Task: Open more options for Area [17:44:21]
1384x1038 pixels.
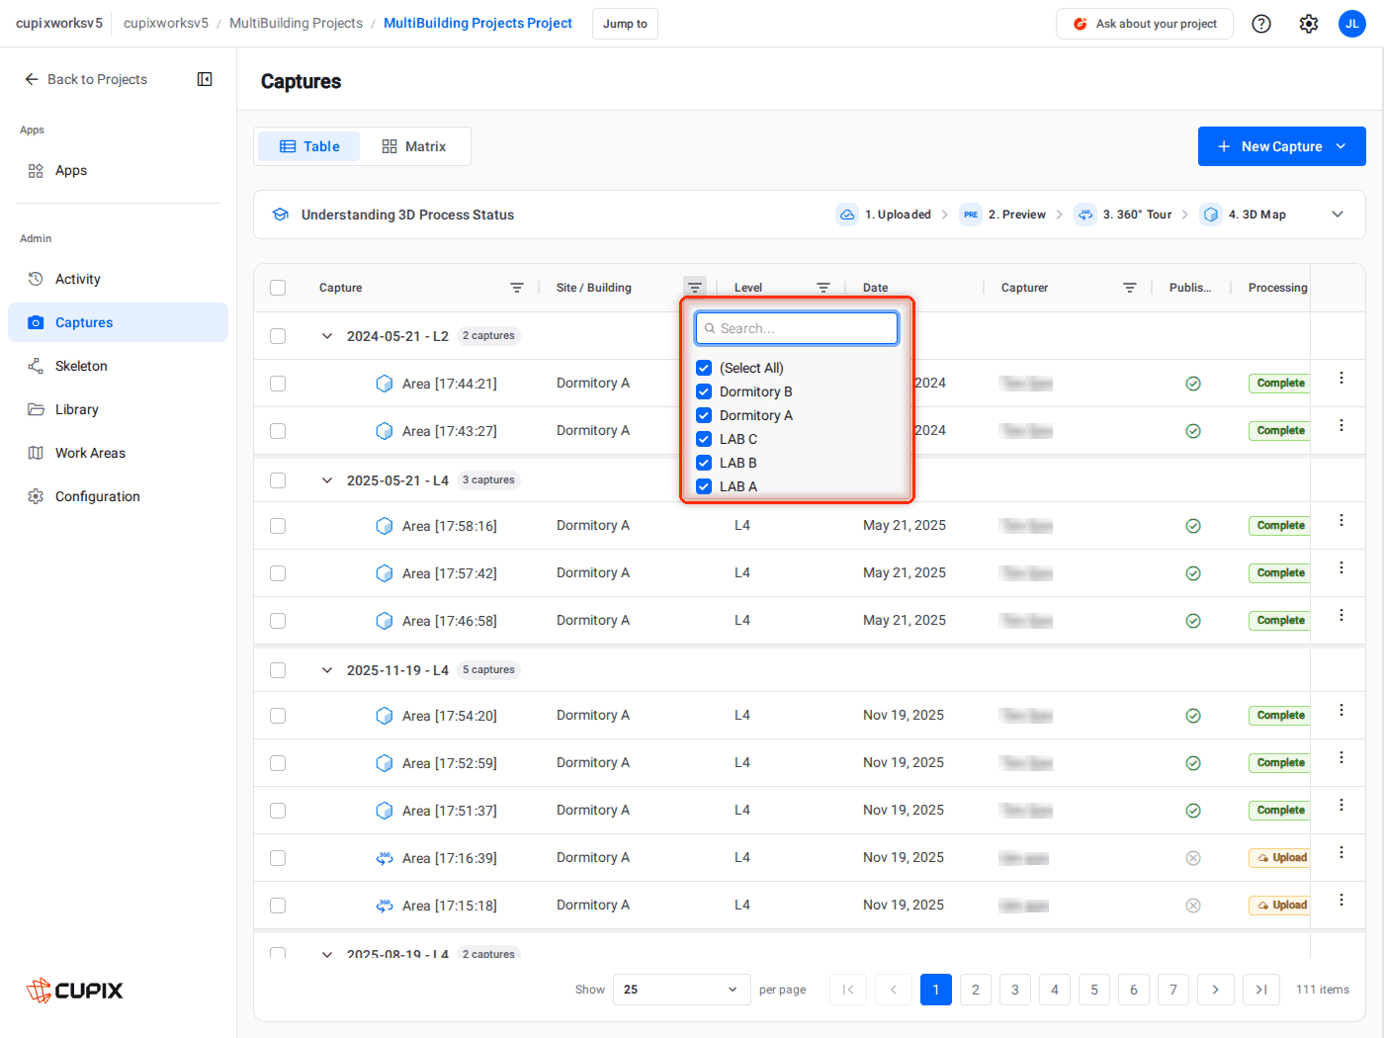Action: coord(1341,378)
